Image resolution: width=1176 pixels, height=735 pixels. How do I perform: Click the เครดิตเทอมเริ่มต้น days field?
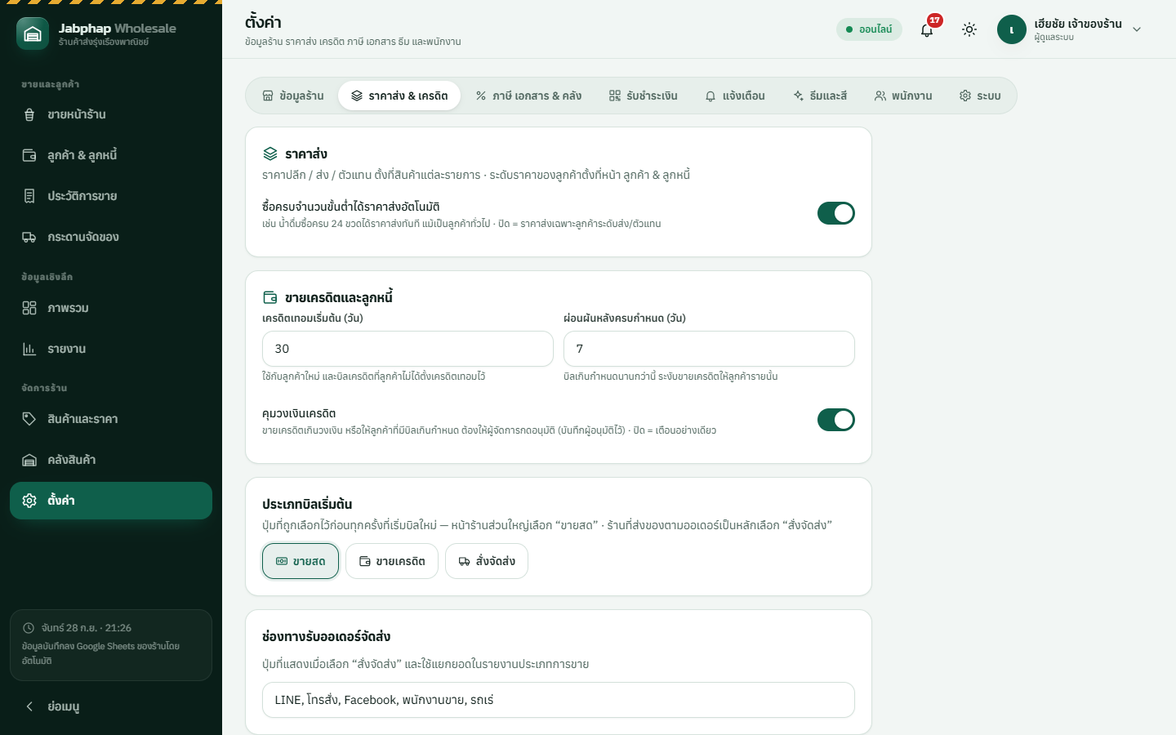[x=408, y=349]
